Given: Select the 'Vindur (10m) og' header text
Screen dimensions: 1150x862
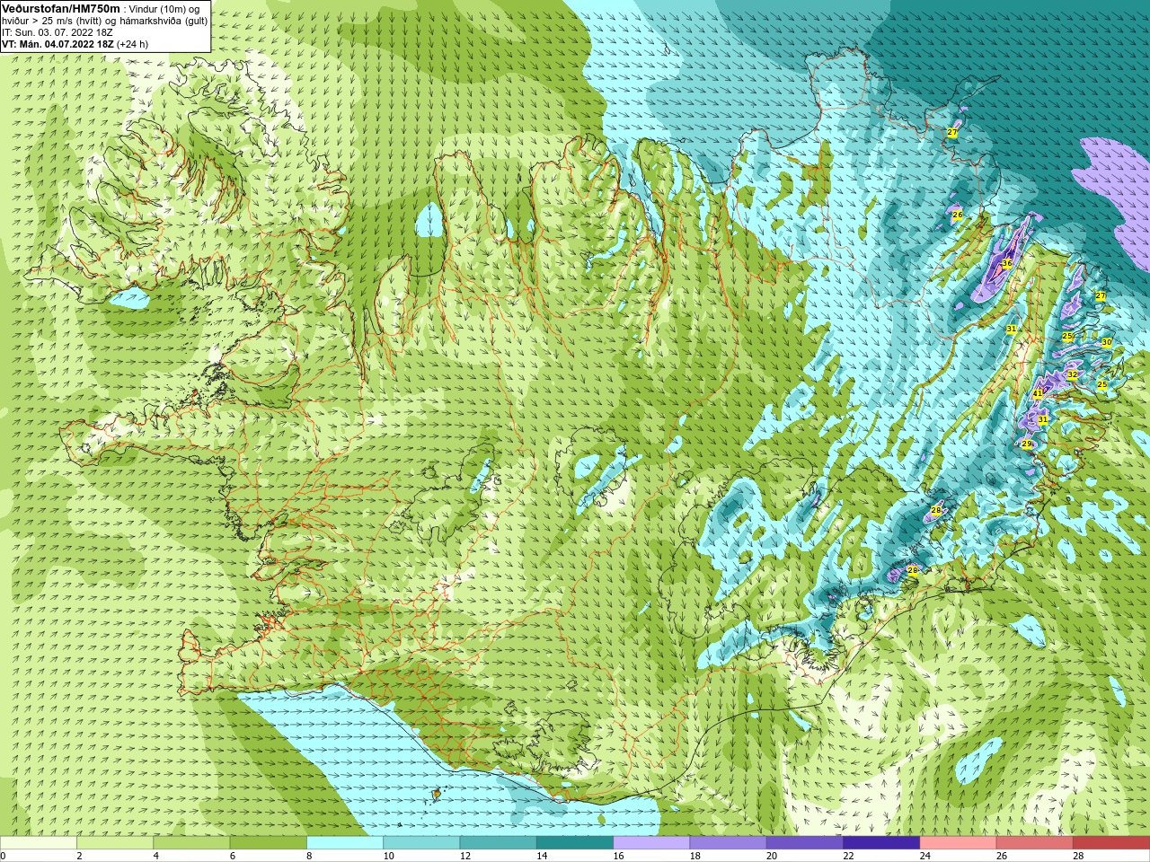Looking at the screenshot, I should (x=164, y=9).
